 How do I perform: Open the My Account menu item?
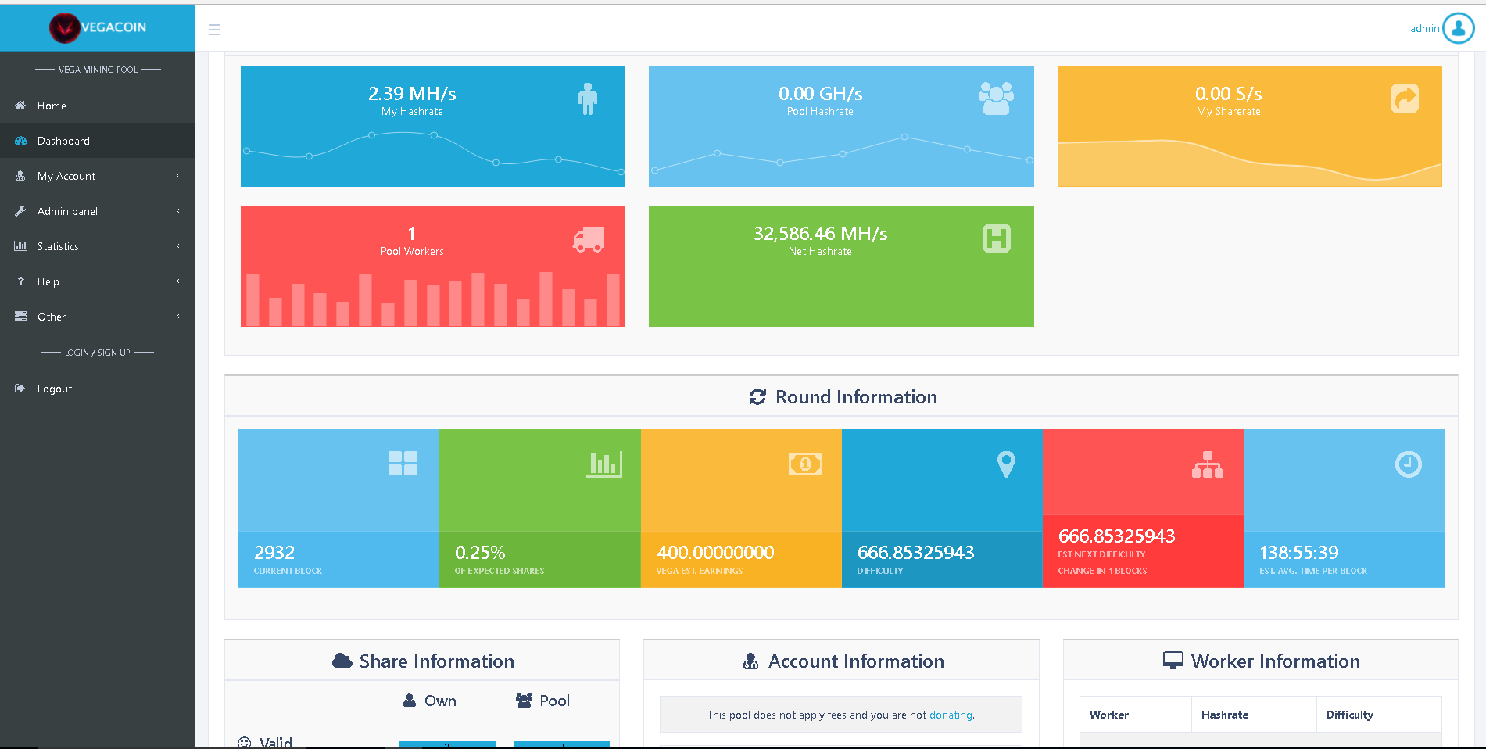[x=98, y=176]
